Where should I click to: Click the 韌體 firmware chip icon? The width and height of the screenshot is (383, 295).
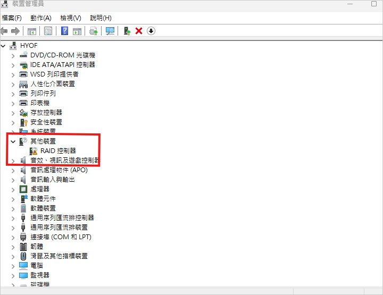(23, 247)
